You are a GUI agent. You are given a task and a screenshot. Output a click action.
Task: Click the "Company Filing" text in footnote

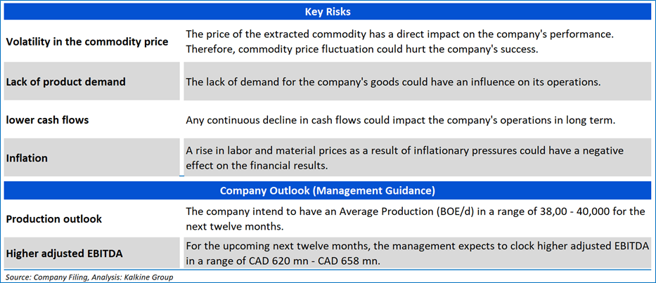point(60,277)
